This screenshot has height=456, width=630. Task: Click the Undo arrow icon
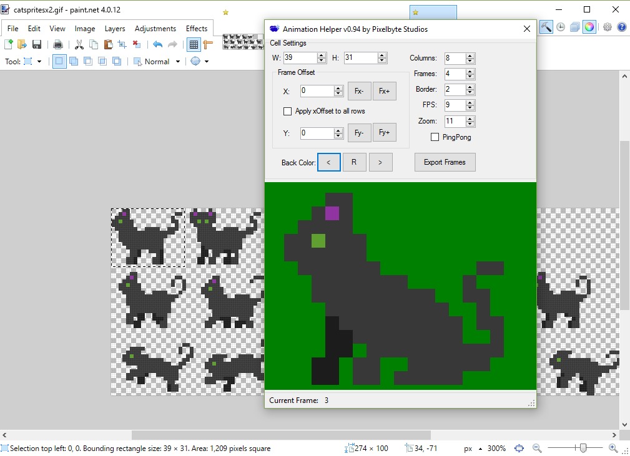(x=157, y=44)
